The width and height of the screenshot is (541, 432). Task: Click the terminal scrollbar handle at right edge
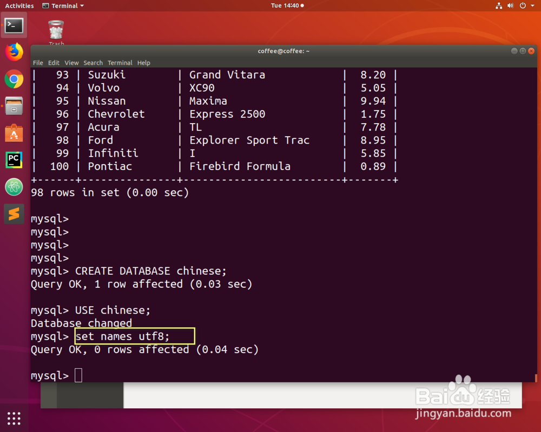click(x=536, y=378)
